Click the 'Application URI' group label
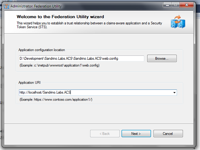200x150 pixels. point(29,83)
